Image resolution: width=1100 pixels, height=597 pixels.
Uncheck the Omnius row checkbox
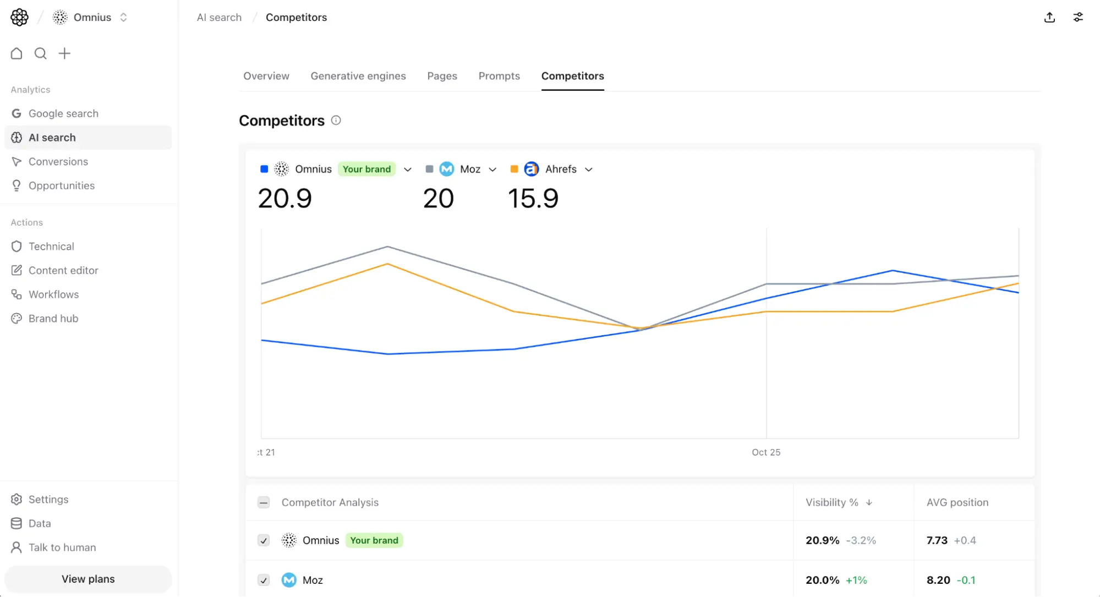(264, 540)
